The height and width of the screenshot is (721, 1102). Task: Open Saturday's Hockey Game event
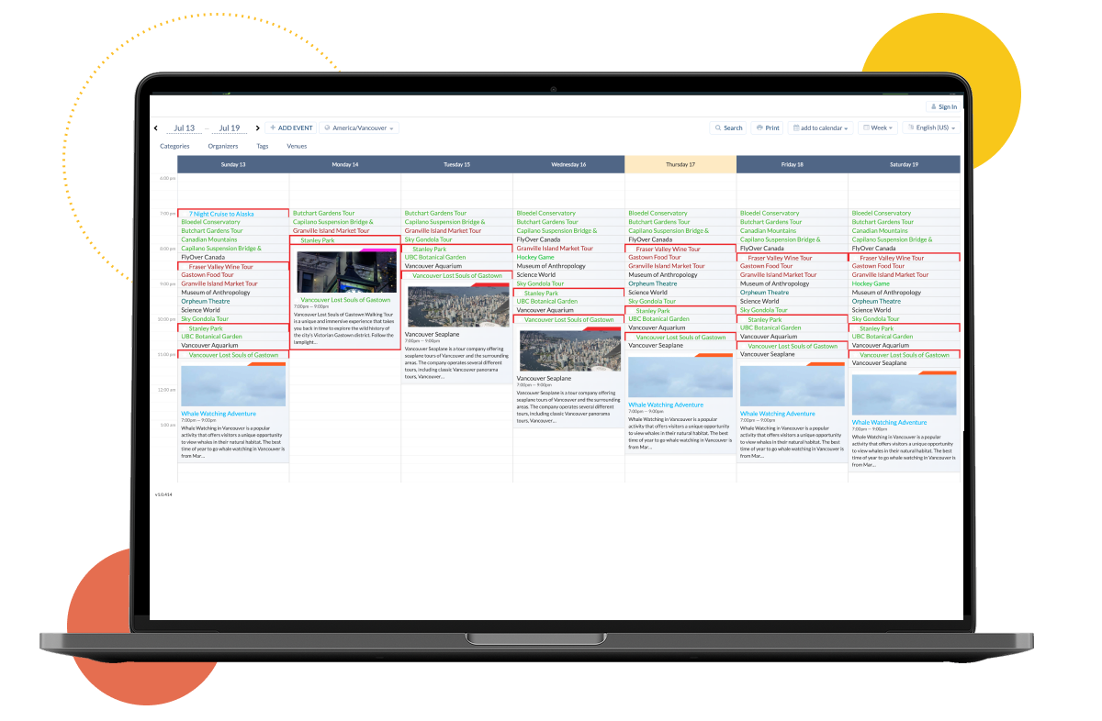[x=871, y=284]
